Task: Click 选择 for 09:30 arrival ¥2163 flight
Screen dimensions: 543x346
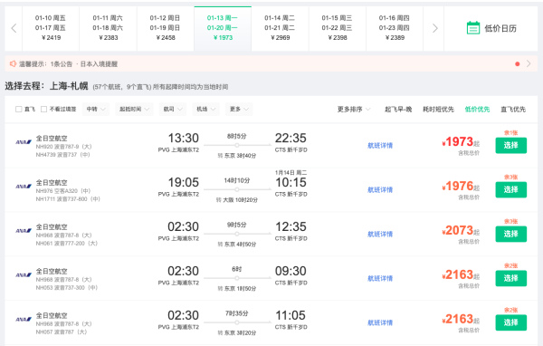Action: pyautogui.click(x=510, y=278)
